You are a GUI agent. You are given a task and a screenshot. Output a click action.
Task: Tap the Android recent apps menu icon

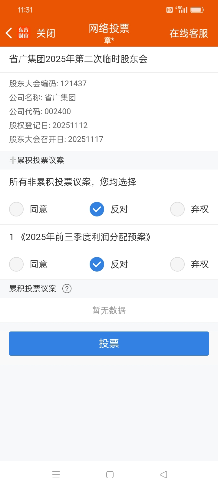tap(56, 474)
